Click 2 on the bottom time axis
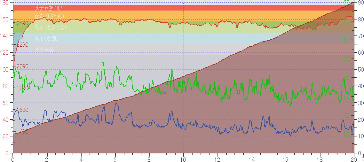The width and height of the screenshot is (364, 162). [x=47, y=160]
